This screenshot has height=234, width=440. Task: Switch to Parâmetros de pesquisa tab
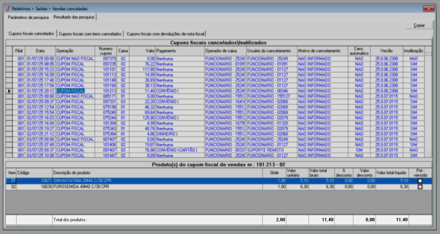(28, 17)
